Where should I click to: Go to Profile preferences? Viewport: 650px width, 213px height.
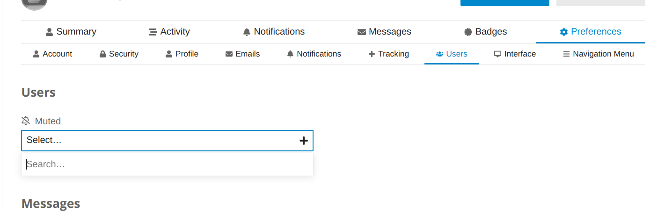point(182,54)
